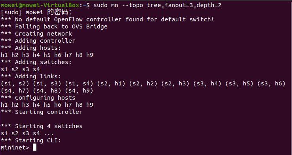Click the mininet> prompt text
Image resolution: width=292 pixels, height=155 pixels.
point(15,147)
